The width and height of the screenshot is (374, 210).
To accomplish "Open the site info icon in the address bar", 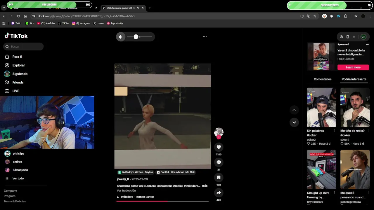I will point(34,16).
